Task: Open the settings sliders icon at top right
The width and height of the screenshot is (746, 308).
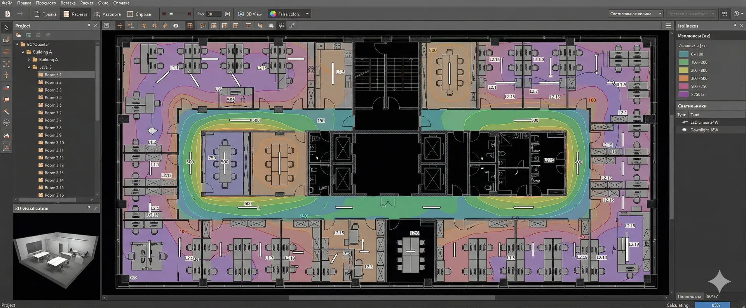Action: click(x=724, y=14)
